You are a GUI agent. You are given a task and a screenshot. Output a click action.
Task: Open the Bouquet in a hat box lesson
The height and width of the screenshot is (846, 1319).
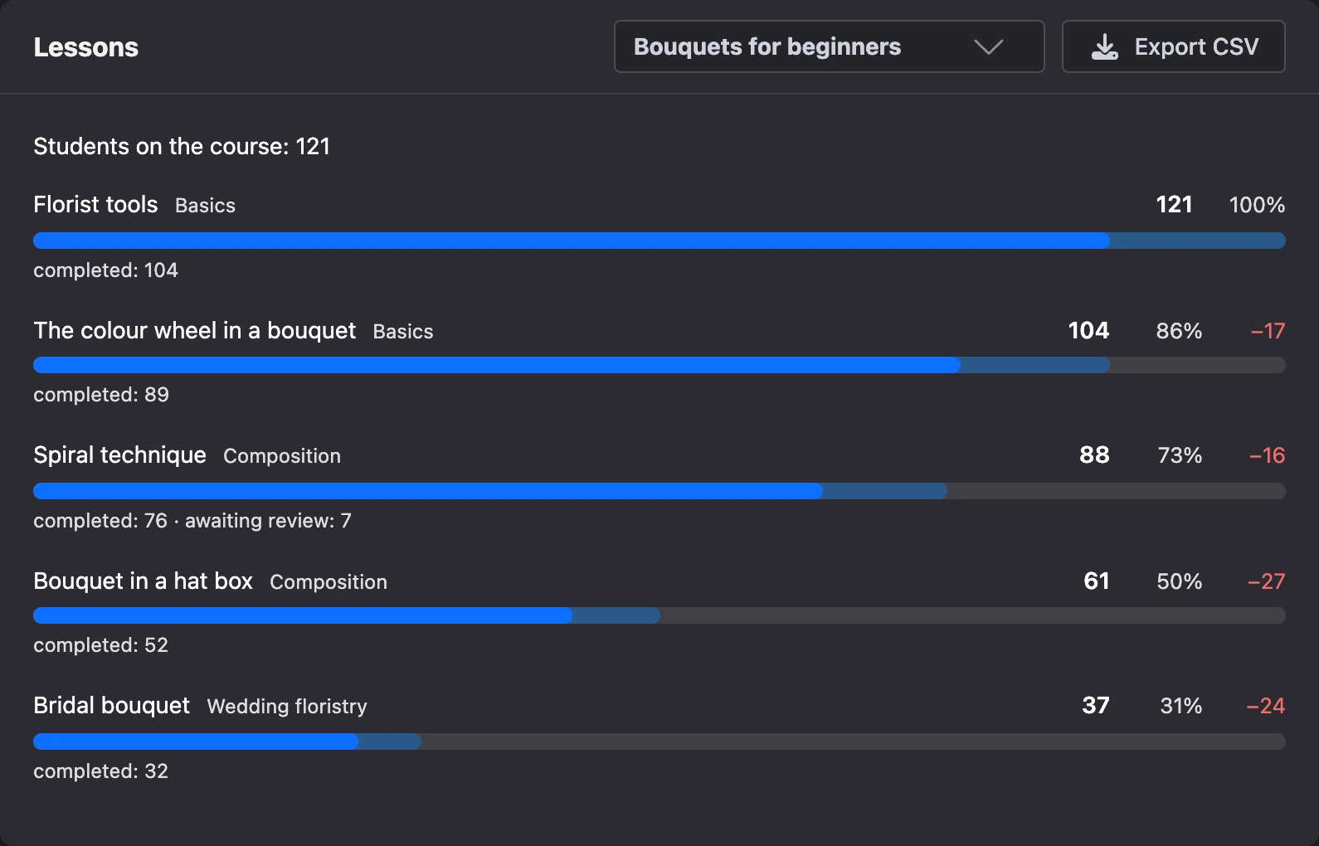(x=143, y=581)
